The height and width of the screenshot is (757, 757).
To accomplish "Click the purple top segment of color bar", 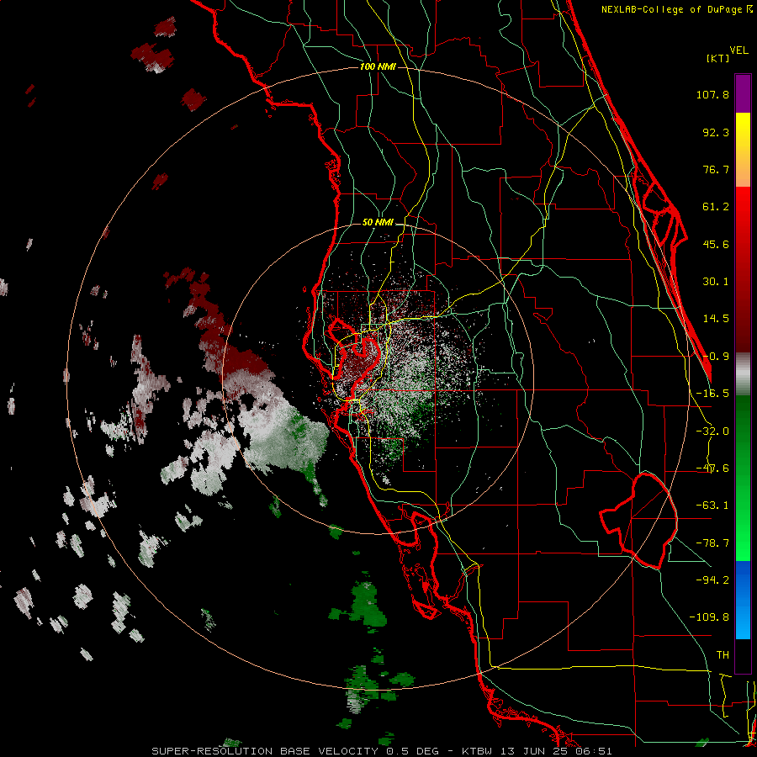I will click(743, 93).
